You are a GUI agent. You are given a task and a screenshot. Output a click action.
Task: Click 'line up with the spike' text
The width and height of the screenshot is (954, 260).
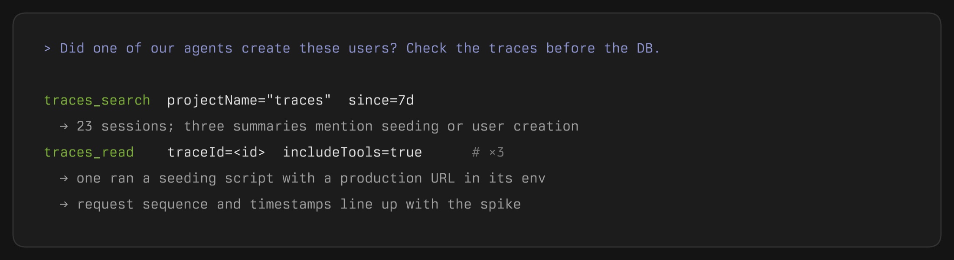tap(431, 205)
